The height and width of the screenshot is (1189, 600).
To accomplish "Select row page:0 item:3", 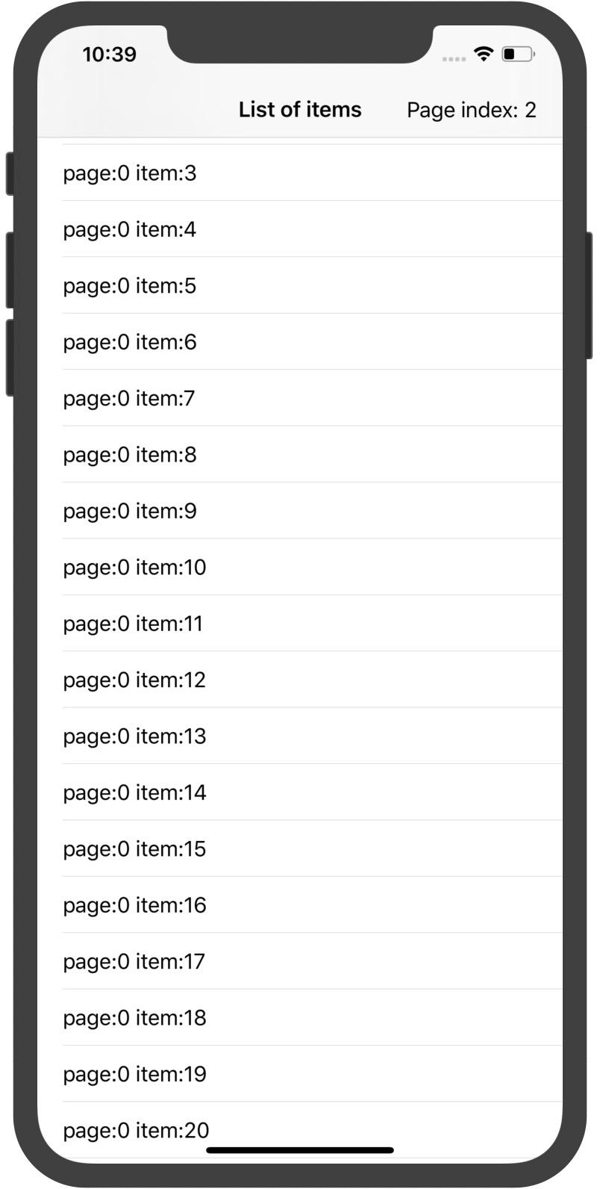I will pos(300,173).
